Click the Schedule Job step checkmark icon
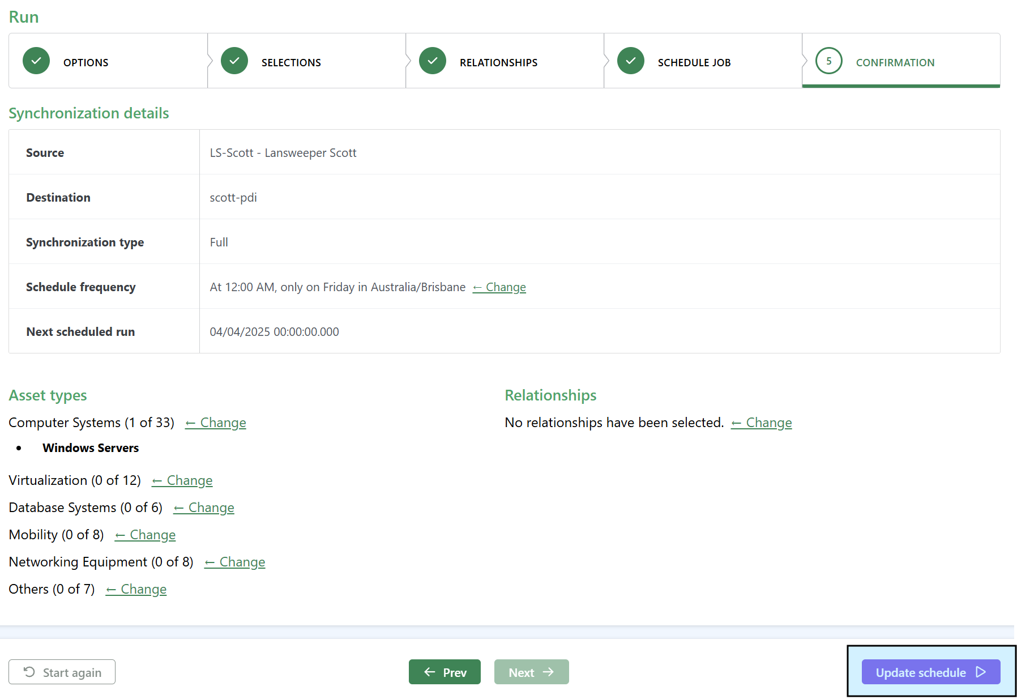1017x699 pixels. (x=631, y=61)
